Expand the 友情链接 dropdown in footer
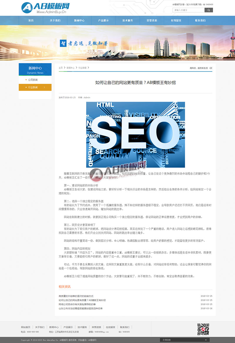This screenshot has height=343, width=235. pyautogui.click(x=185, y=340)
